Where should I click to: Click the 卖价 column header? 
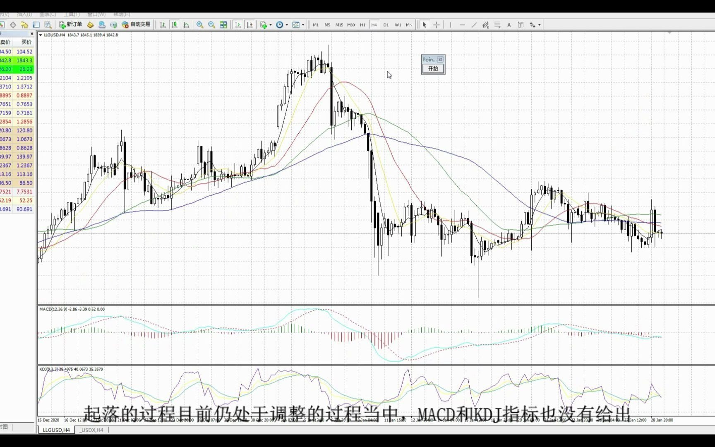point(5,42)
